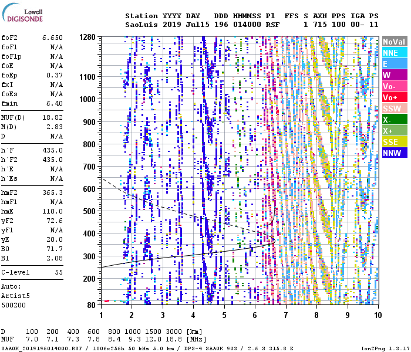Click the SaoLuis station name
411x352 pixels.
click(x=142, y=25)
